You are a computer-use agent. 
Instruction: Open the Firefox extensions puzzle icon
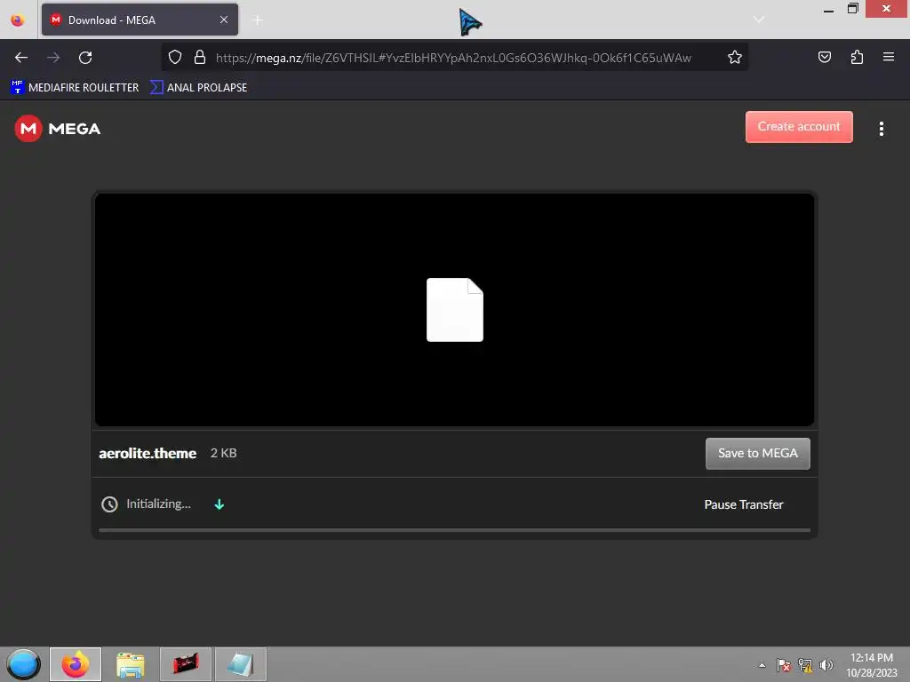tap(857, 57)
